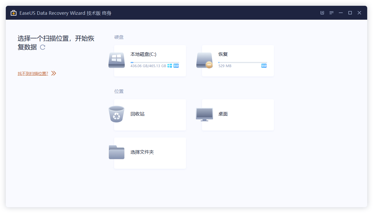The image size is (373, 213).
Task: Click the download/feedback icon in title bar
Action: click(322, 13)
